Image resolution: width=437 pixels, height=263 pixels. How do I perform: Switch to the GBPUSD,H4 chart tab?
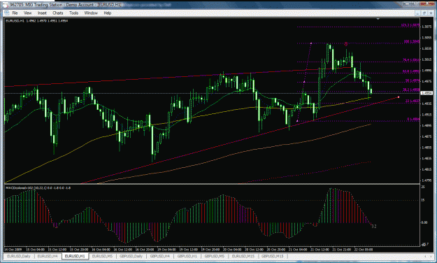point(160,256)
